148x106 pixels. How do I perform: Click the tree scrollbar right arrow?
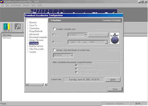tap(46, 84)
